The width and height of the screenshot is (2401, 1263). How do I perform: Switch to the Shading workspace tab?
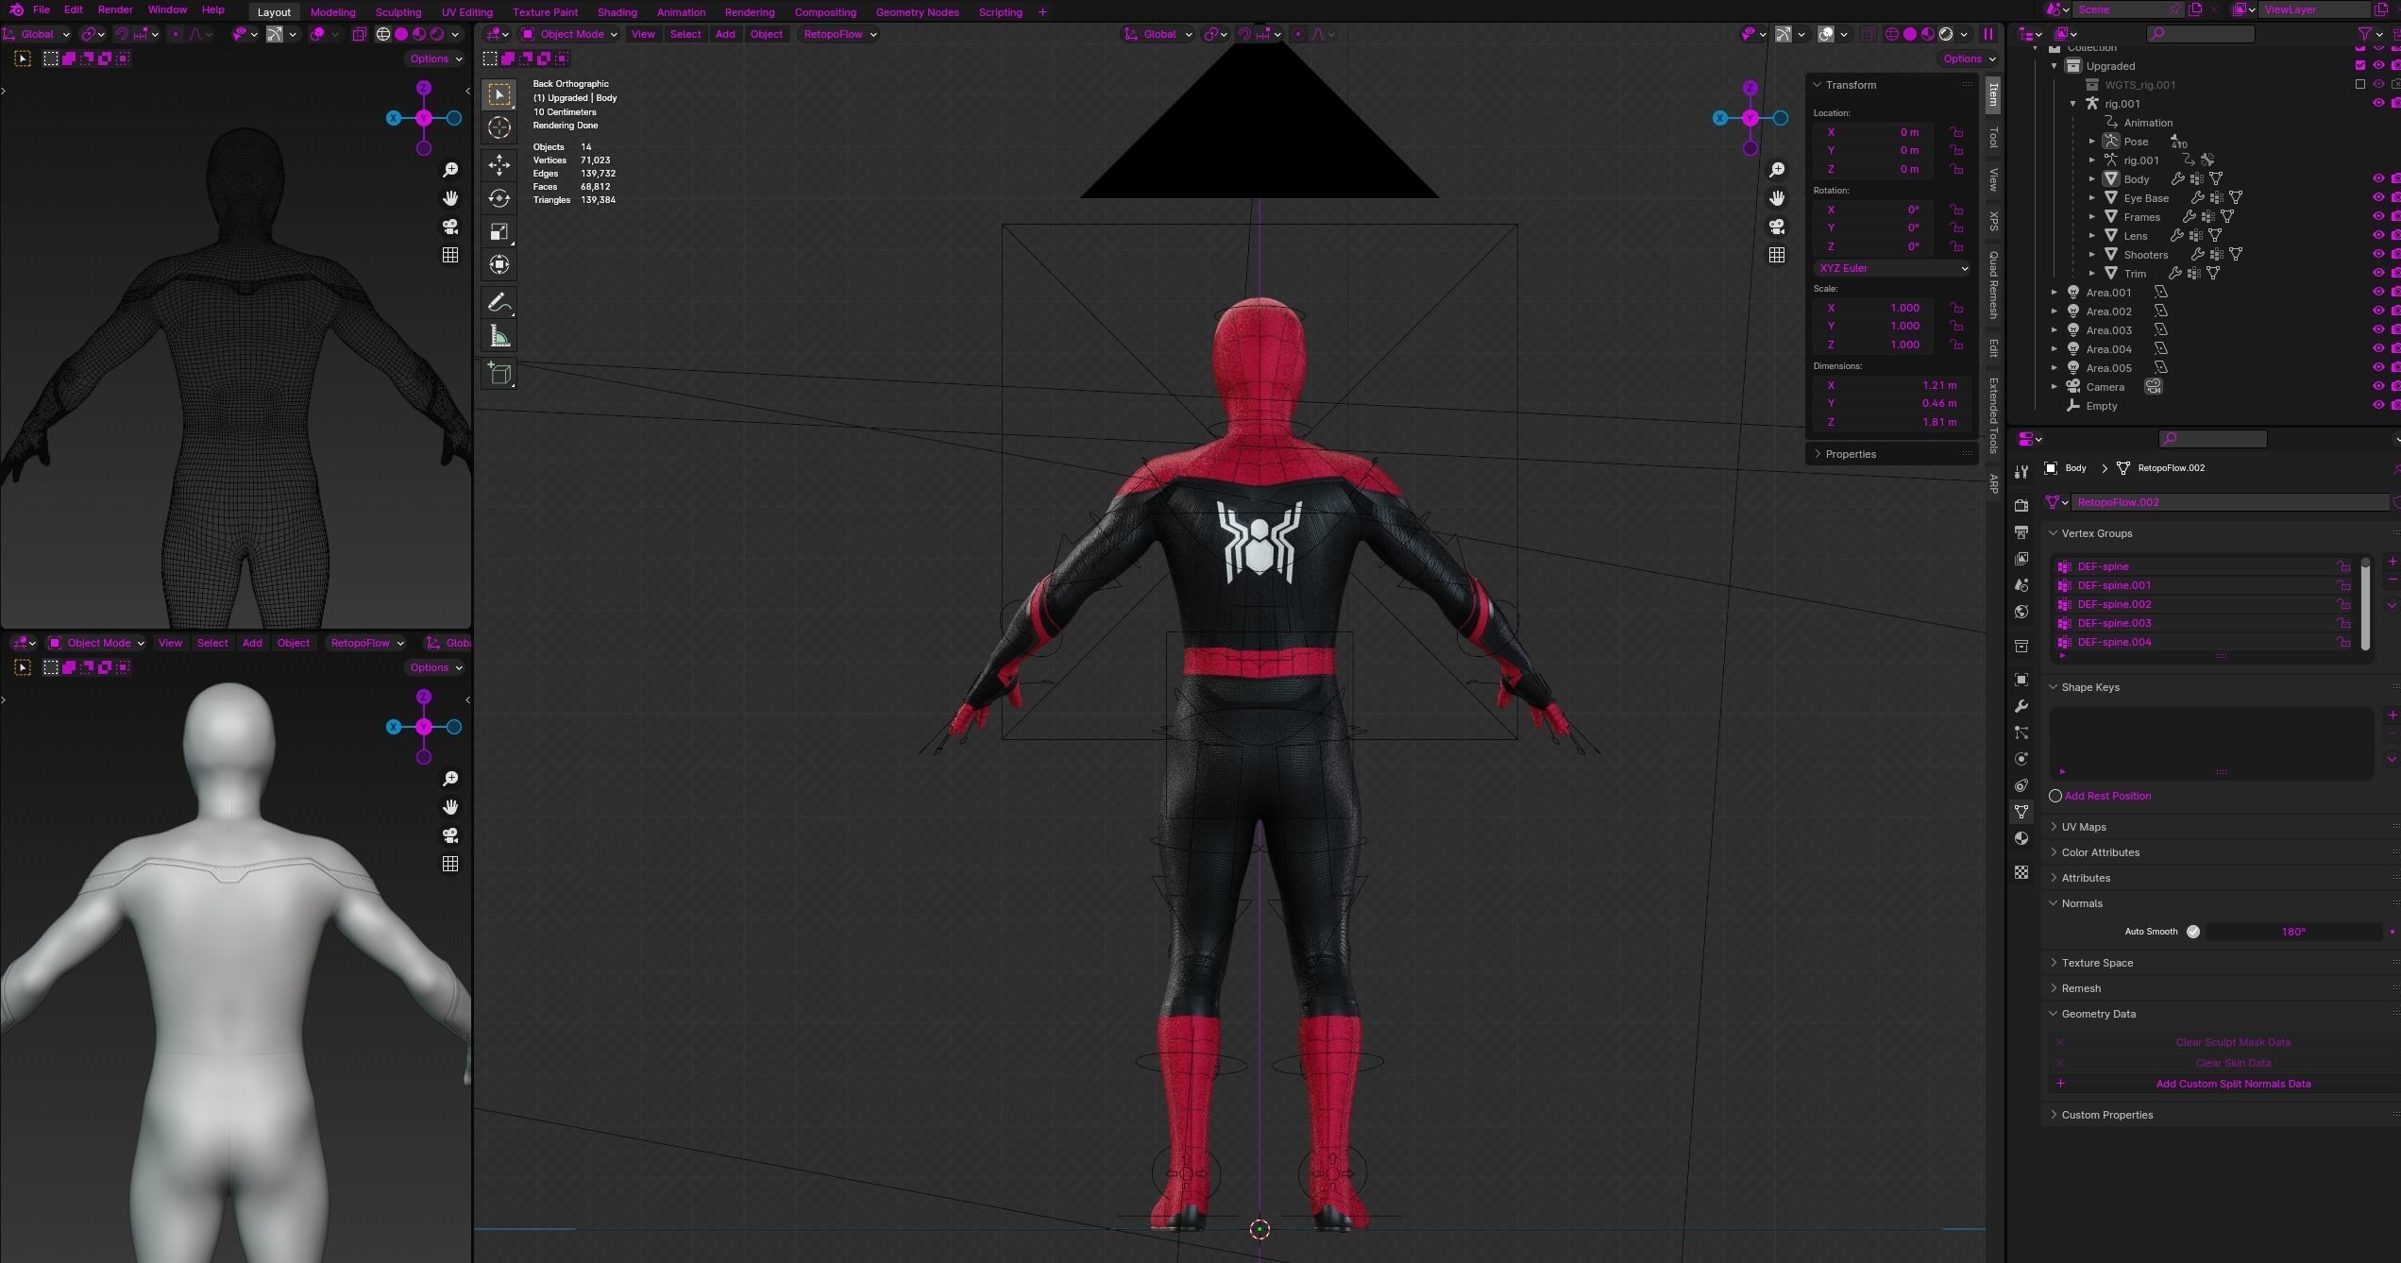pyautogui.click(x=617, y=12)
